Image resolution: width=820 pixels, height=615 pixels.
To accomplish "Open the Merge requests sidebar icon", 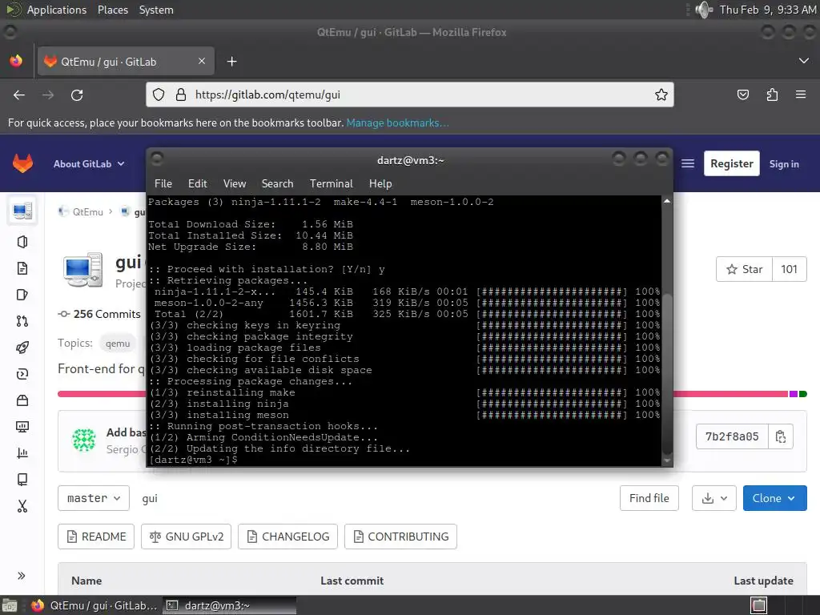I will pos(22,321).
